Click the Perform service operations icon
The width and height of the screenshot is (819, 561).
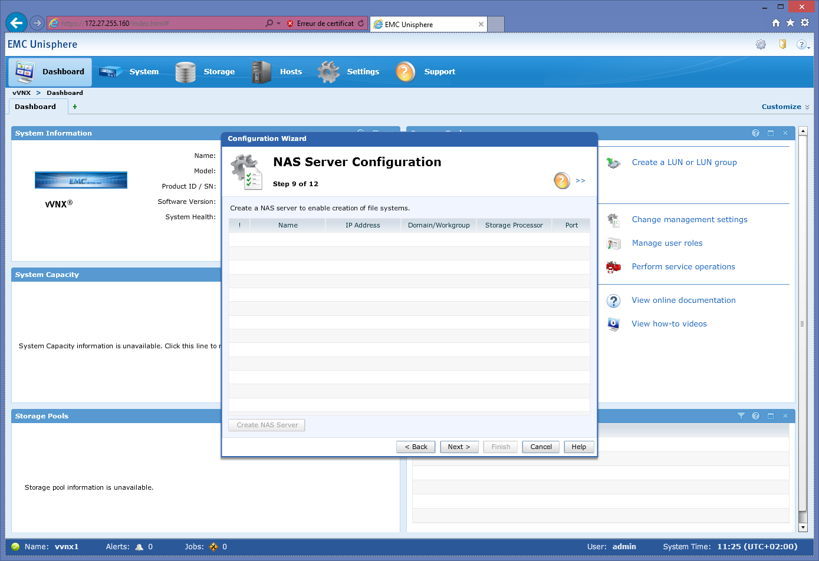613,267
